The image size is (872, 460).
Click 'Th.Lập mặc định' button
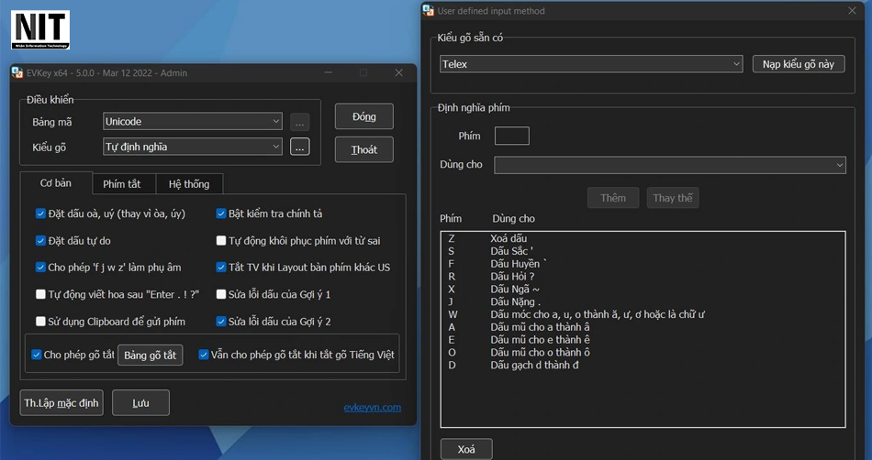coord(61,403)
